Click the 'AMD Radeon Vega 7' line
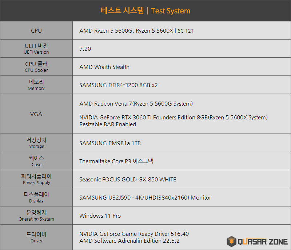Viewport: 291px width, 250px height. click(x=136, y=103)
